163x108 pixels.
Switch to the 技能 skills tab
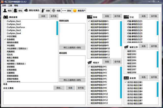[46, 10]
